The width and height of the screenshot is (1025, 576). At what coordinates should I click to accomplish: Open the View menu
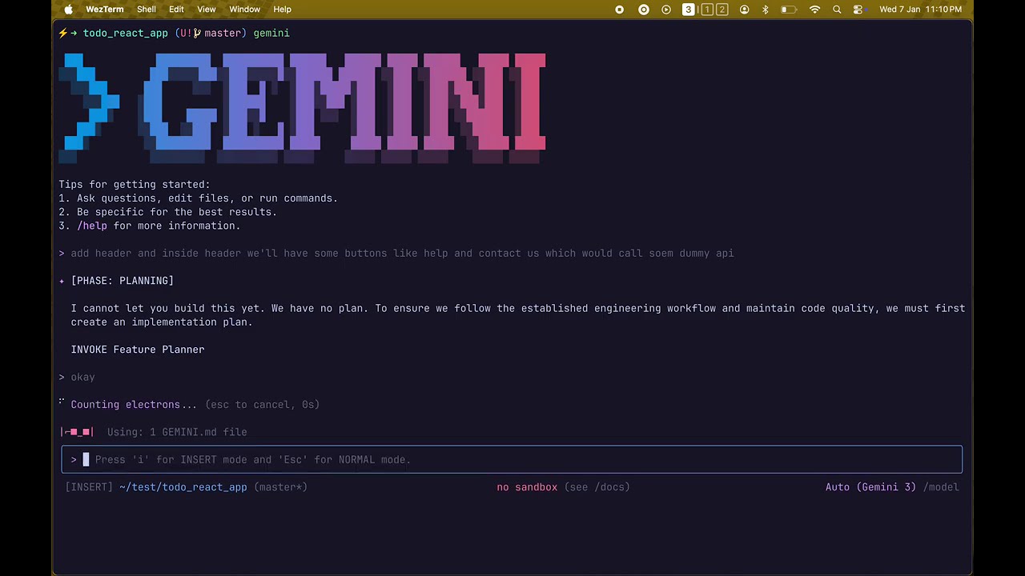pos(207,10)
